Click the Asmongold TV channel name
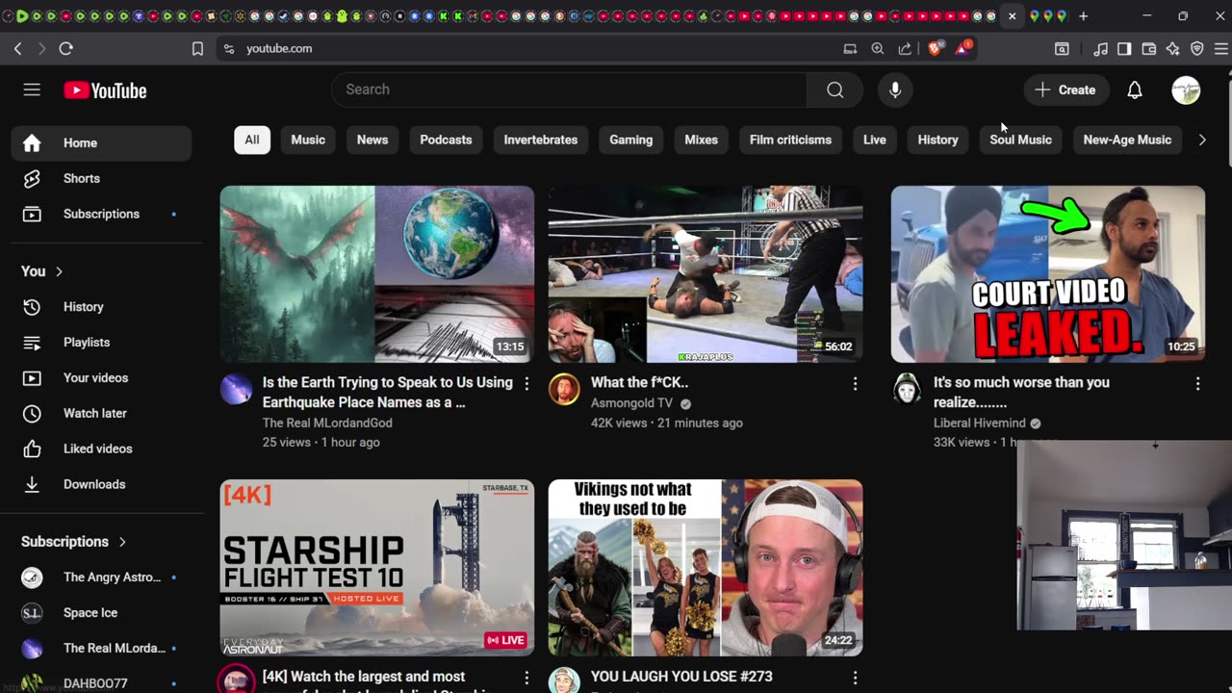 coord(631,403)
